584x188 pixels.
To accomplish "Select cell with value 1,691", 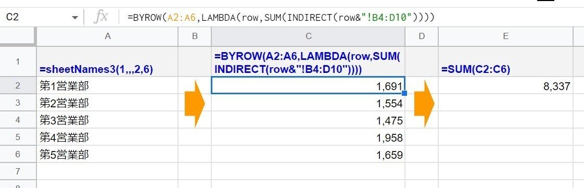I will (x=308, y=85).
